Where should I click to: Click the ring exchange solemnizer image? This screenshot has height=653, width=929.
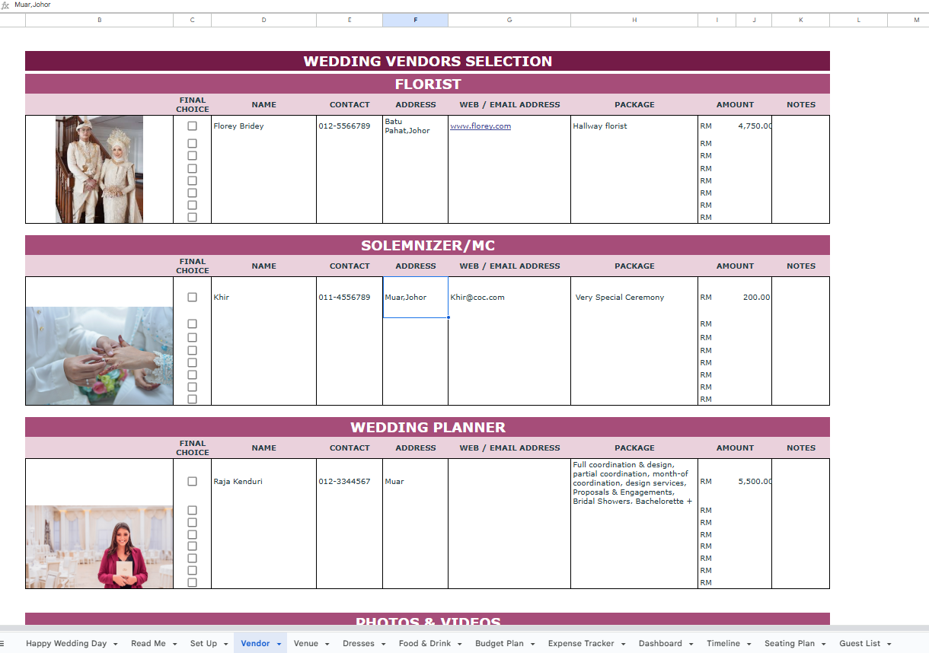[99, 355]
